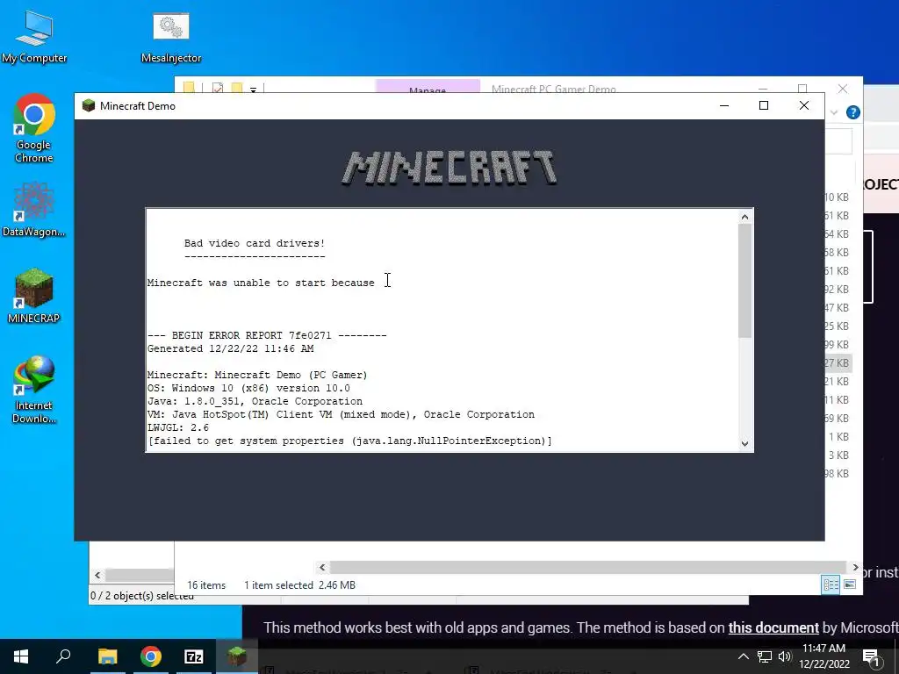This screenshot has width=899, height=674.
Task: Open File Explorer from the taskbar
Action: coord(107,656)
